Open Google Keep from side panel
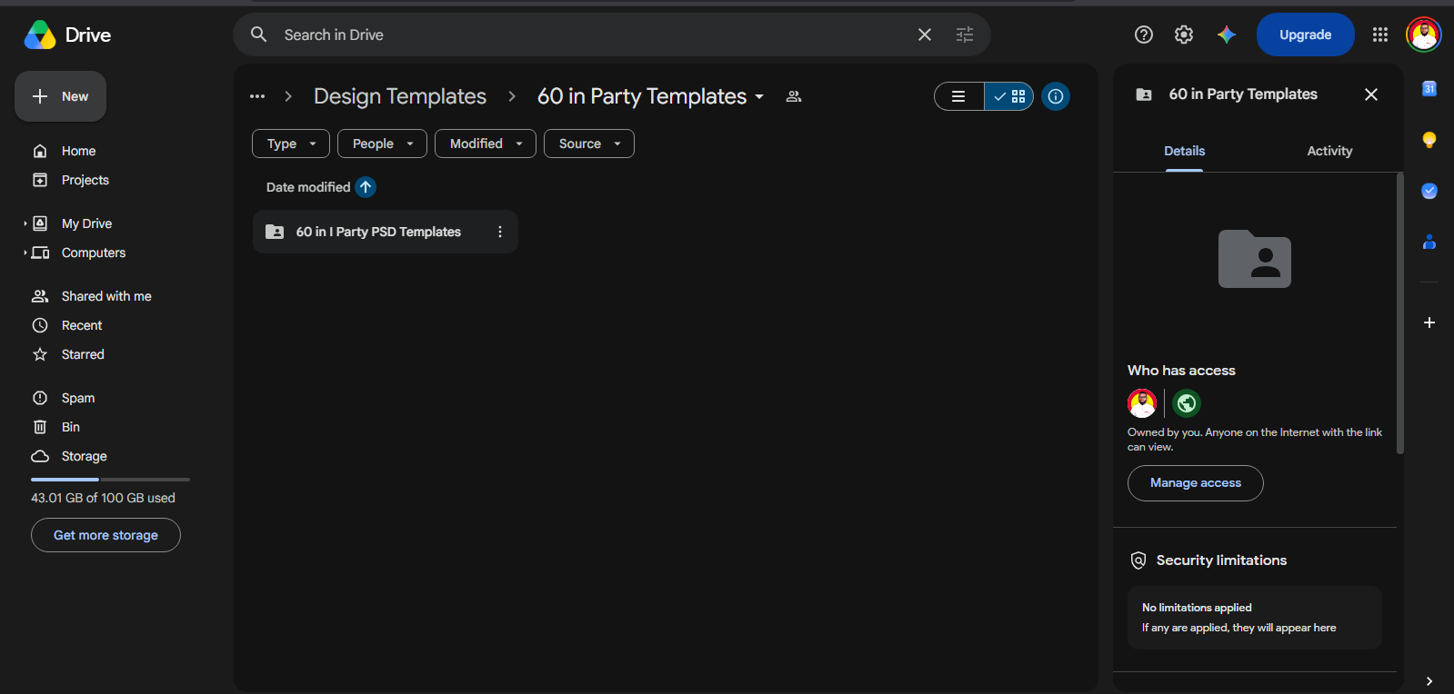 1429,140
